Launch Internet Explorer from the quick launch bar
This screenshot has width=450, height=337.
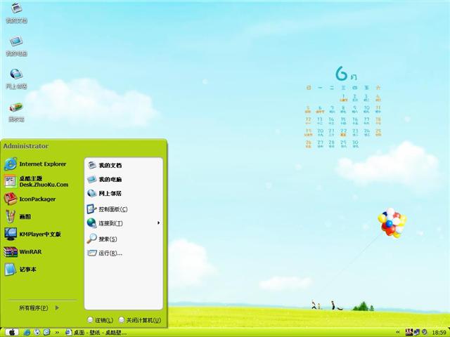click(x=27, y=332)
